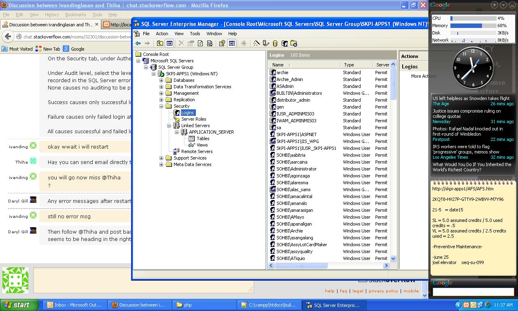The height and width of the screenshot is (311, 518).
Task: Expand the Databases folder
Action: pyautogui.click(x=161, y=80)
